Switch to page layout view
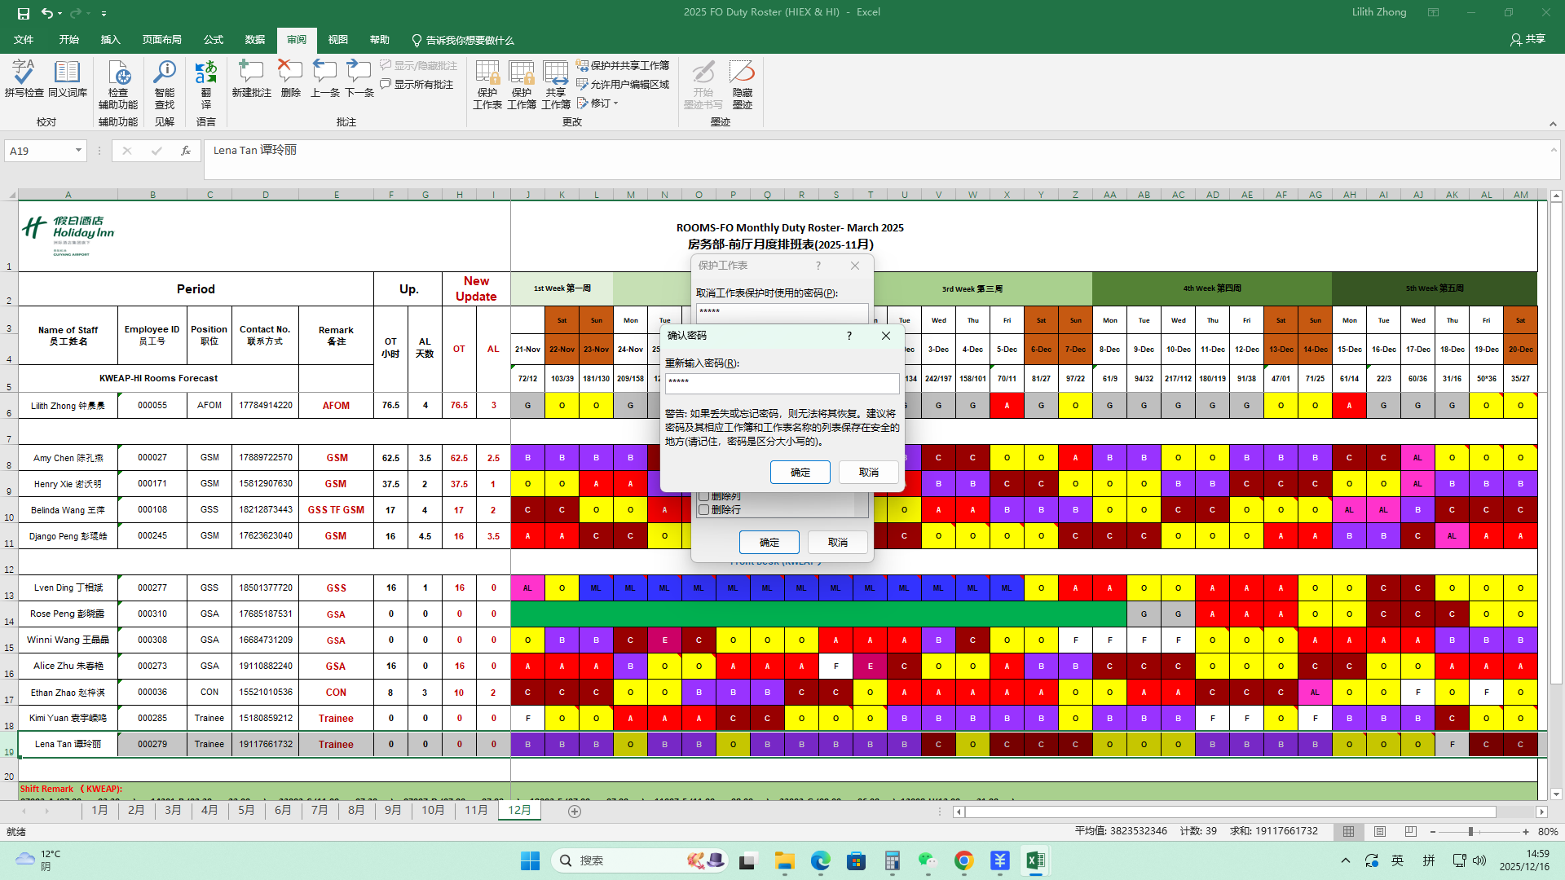 pyautogui.click(x=1379, y=831)
